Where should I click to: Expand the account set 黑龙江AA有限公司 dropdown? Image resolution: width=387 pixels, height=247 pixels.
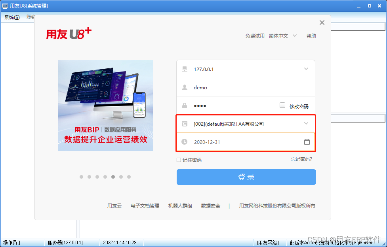[306, 123]
